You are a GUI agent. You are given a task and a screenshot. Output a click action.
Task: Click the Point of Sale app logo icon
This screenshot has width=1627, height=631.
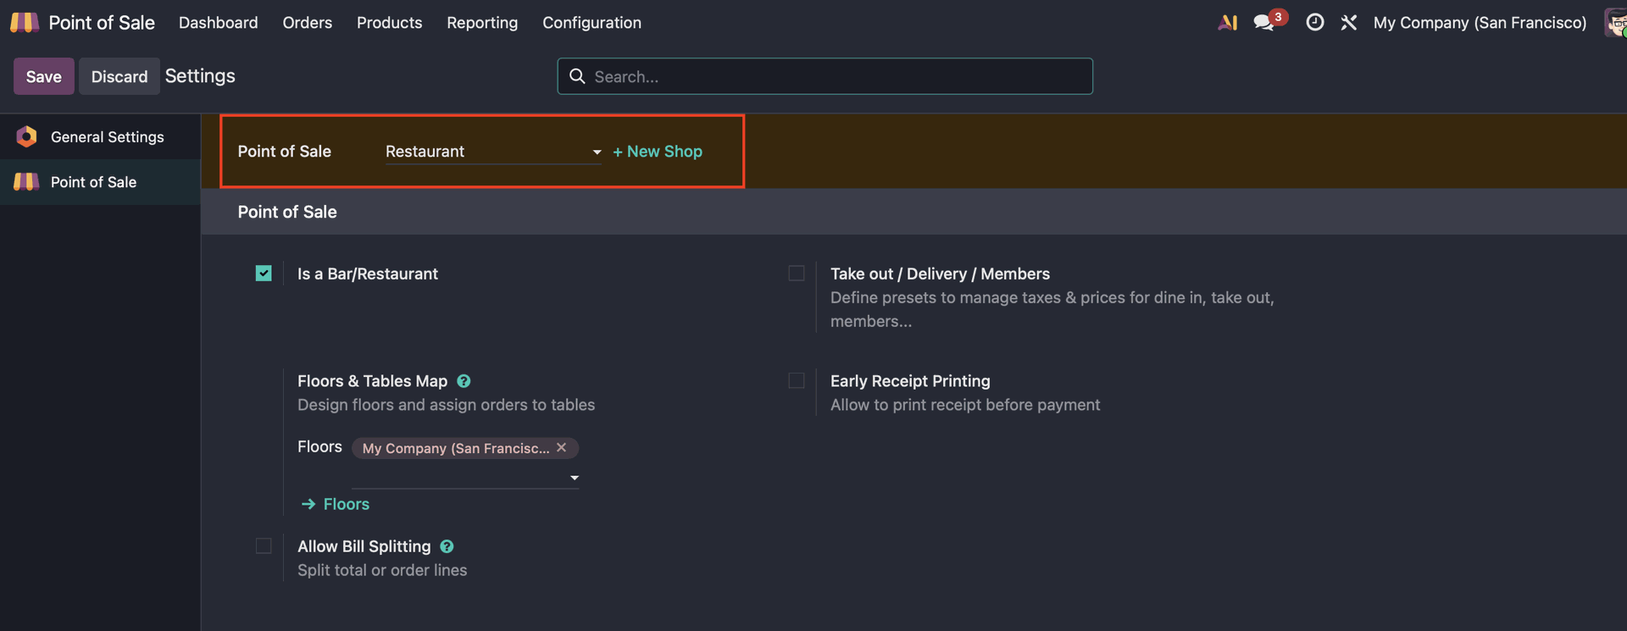tap(25, 23)
